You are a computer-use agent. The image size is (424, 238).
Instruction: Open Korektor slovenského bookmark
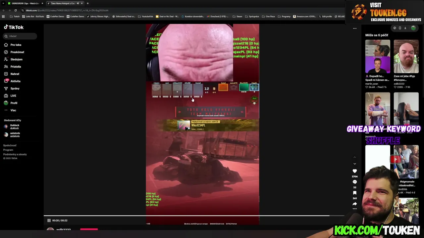[192, 17]
